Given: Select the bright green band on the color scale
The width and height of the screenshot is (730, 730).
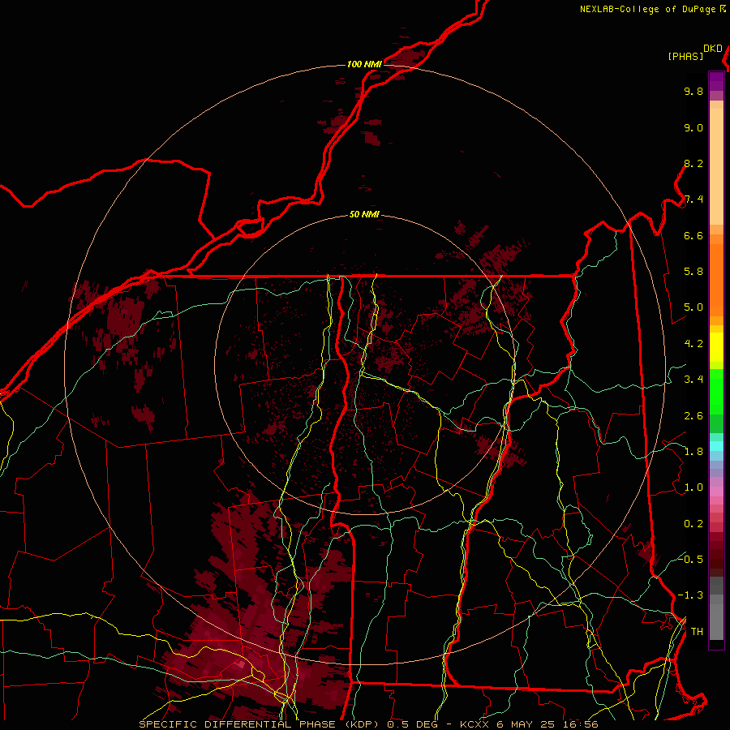Looking at the screenshot, I should [x=716, y=392].
